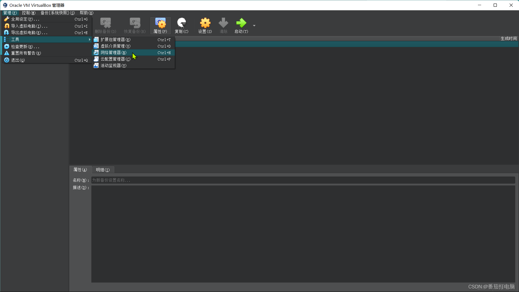This screenshot has height=292, width=519.
Task: Open 虚拟介质管理 from tools submenu
Action: 134,46
